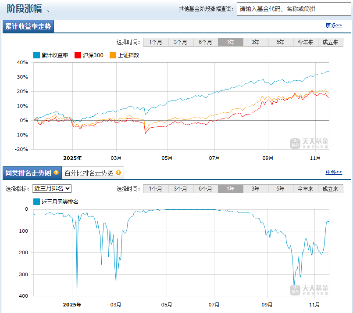
Task: Open 更多>> link for ranking chart
Action: (x=334, y=172)
